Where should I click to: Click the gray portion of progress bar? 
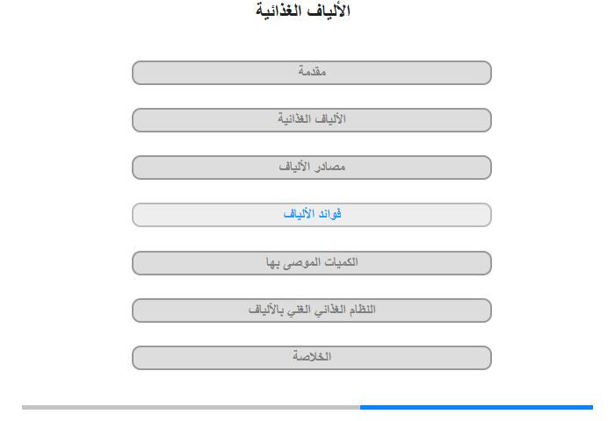tap(191, 408)
